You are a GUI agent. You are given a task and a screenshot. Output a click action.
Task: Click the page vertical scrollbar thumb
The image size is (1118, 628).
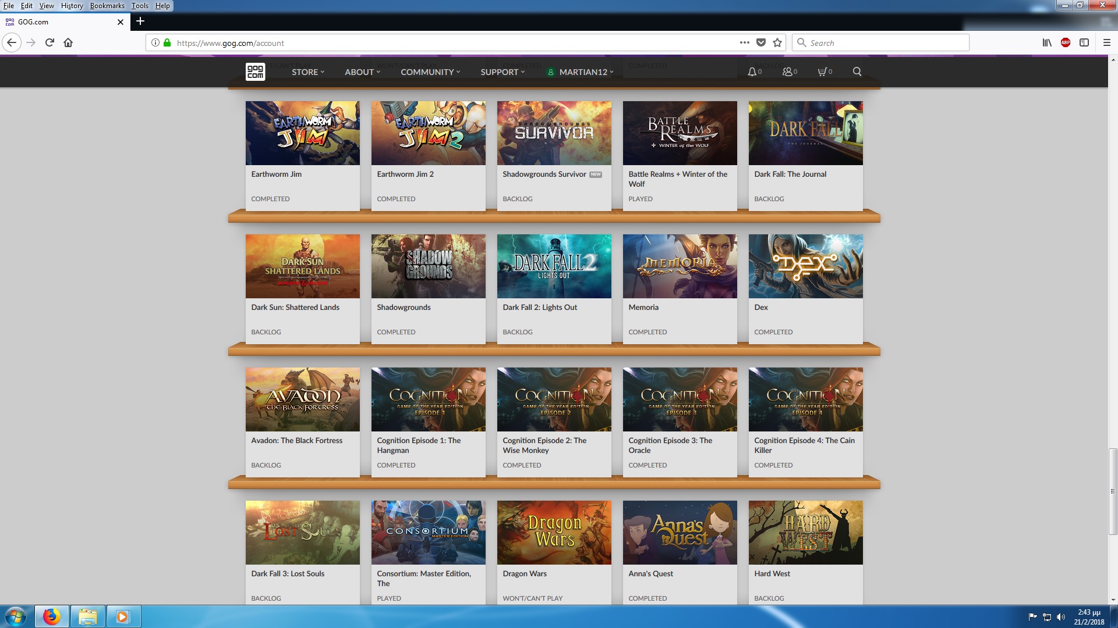point(1113,491)
